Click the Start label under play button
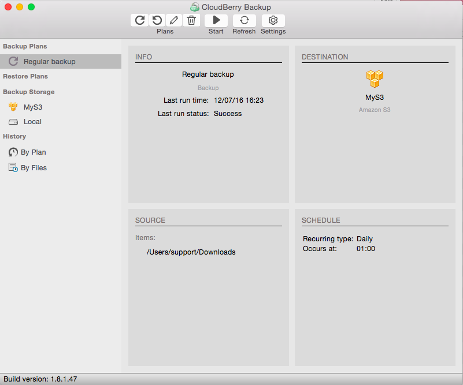The image size is (463, 385). pyautogui.click(x=216, y=31)
